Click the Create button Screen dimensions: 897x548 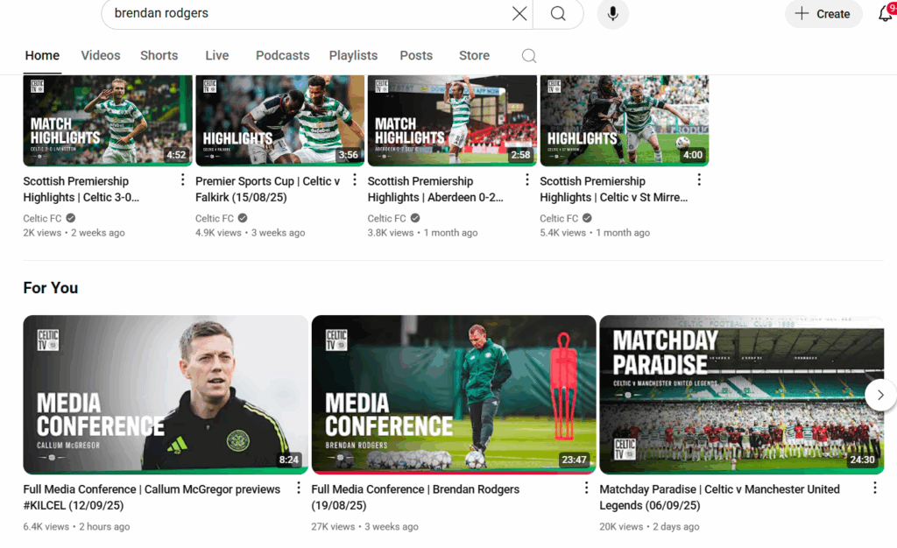click(x=823, y=14)
